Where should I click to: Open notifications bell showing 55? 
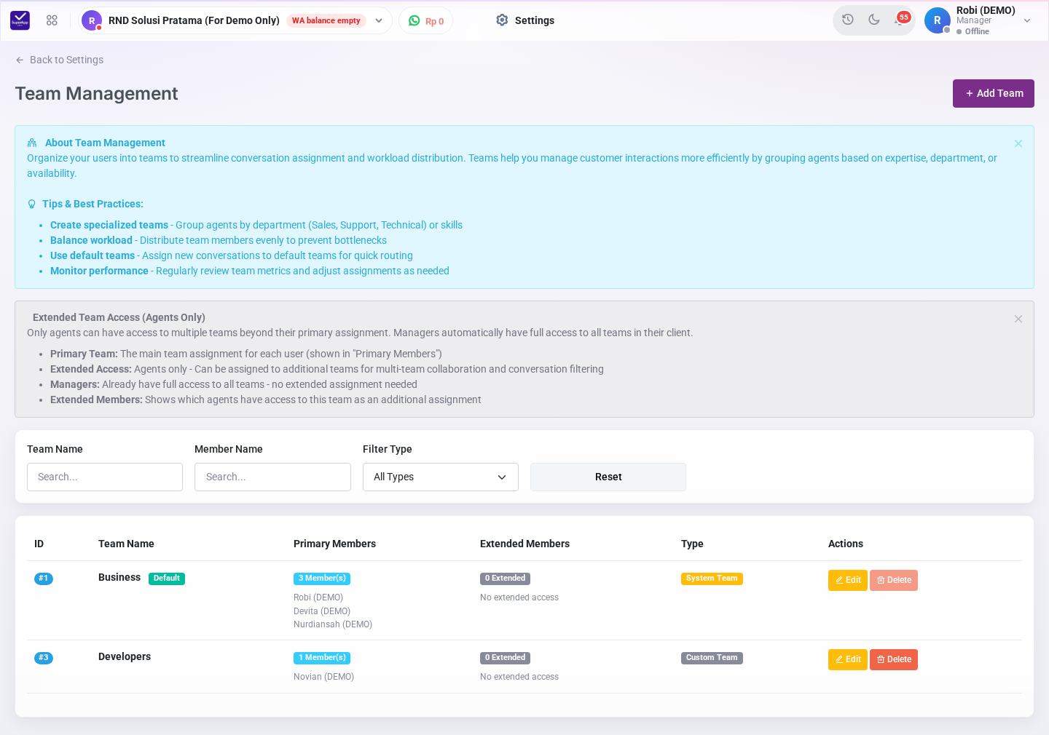pos(901,20)
